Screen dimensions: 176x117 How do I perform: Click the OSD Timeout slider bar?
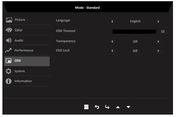134,32
